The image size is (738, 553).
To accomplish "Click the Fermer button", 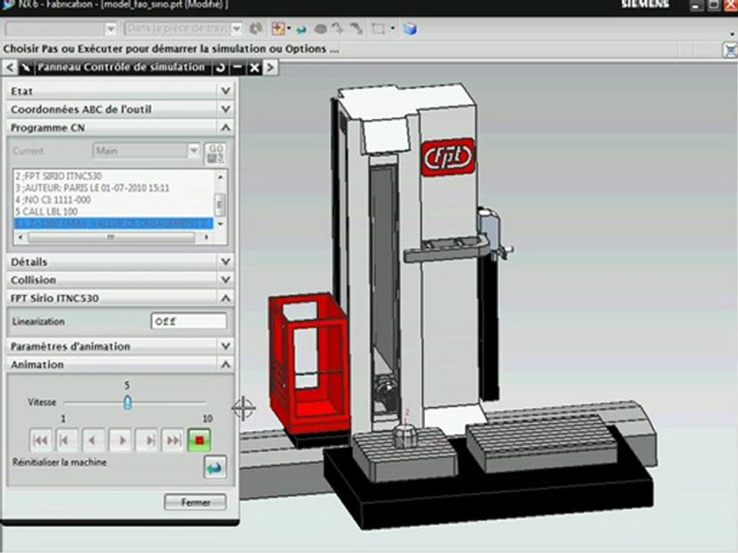I will 195,502.
